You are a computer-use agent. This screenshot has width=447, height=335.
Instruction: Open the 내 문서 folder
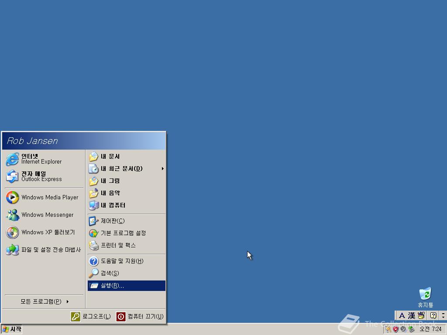pyautogui.click(x=127, y=157)
